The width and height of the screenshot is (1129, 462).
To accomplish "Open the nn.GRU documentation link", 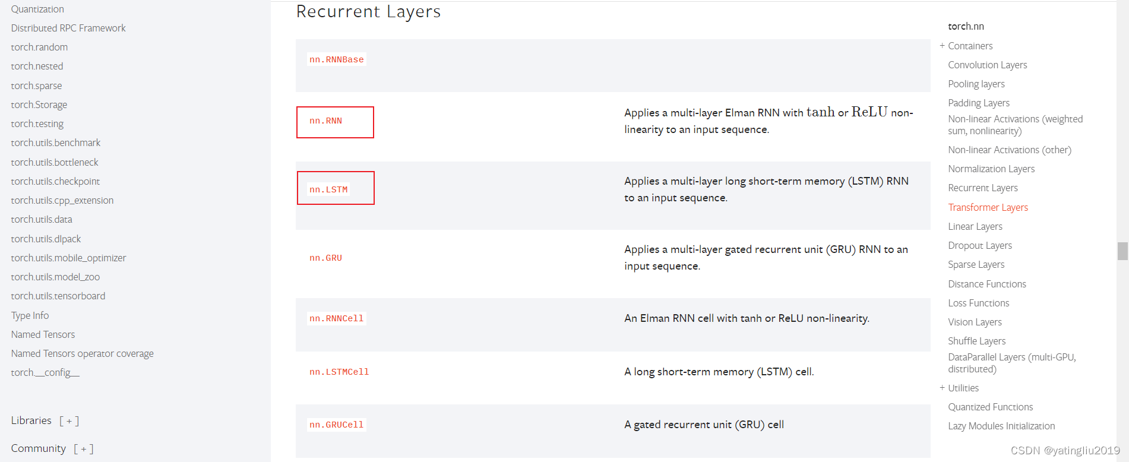I will coord(325,258).
